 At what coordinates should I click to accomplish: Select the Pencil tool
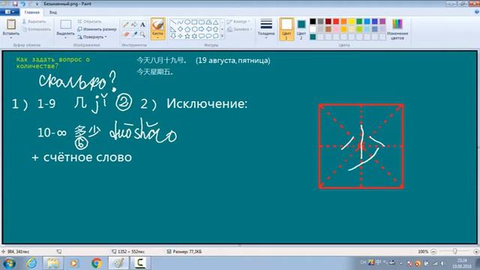126,25
